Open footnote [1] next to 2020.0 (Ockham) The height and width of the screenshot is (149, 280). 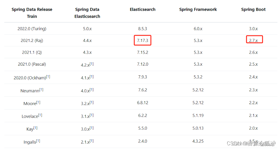tap(48, 76)
